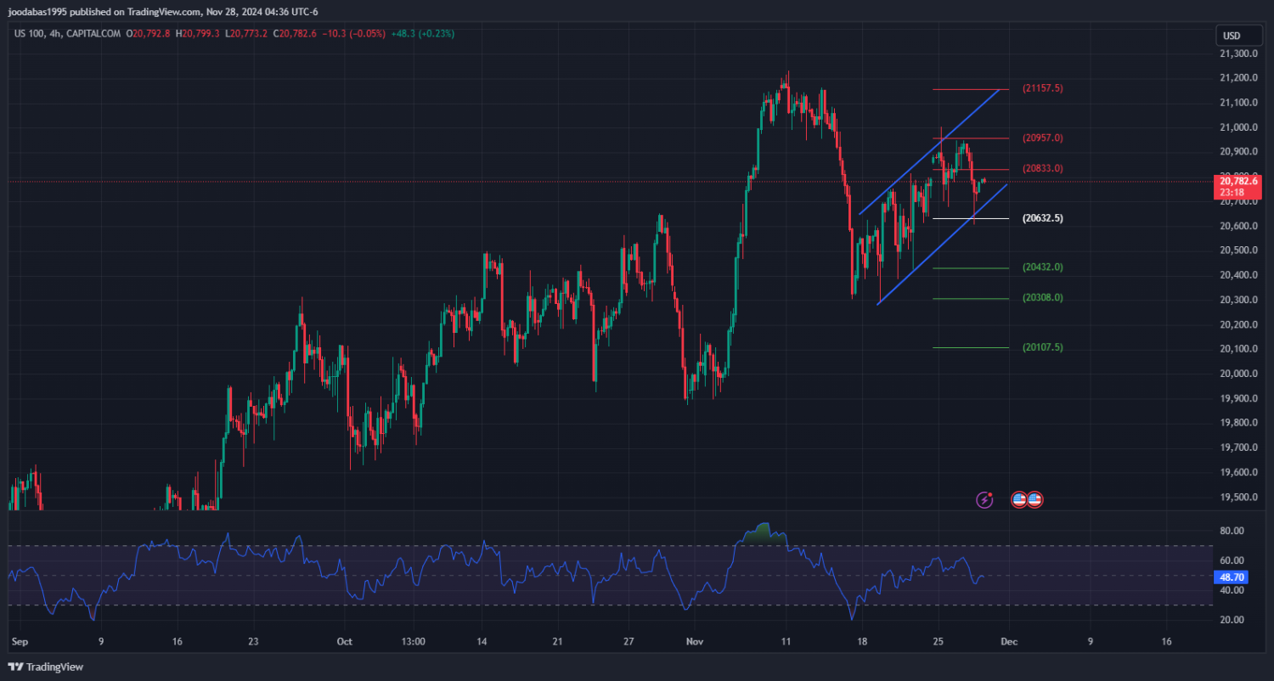1274x681 pixels.
Task: Select the green (20107.5) support label
Action: tap(1042, 347)
